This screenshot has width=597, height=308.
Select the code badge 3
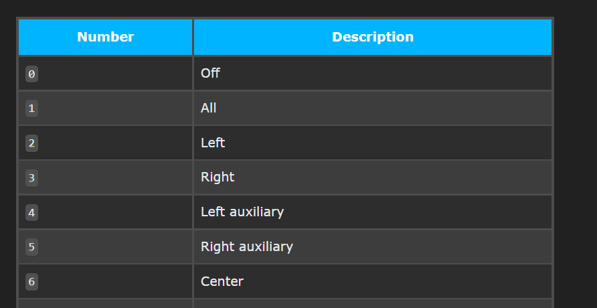31,178
